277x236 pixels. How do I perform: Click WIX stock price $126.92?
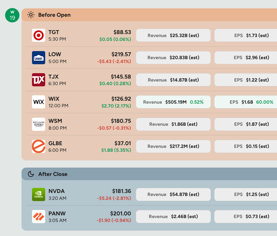(121, 99)
